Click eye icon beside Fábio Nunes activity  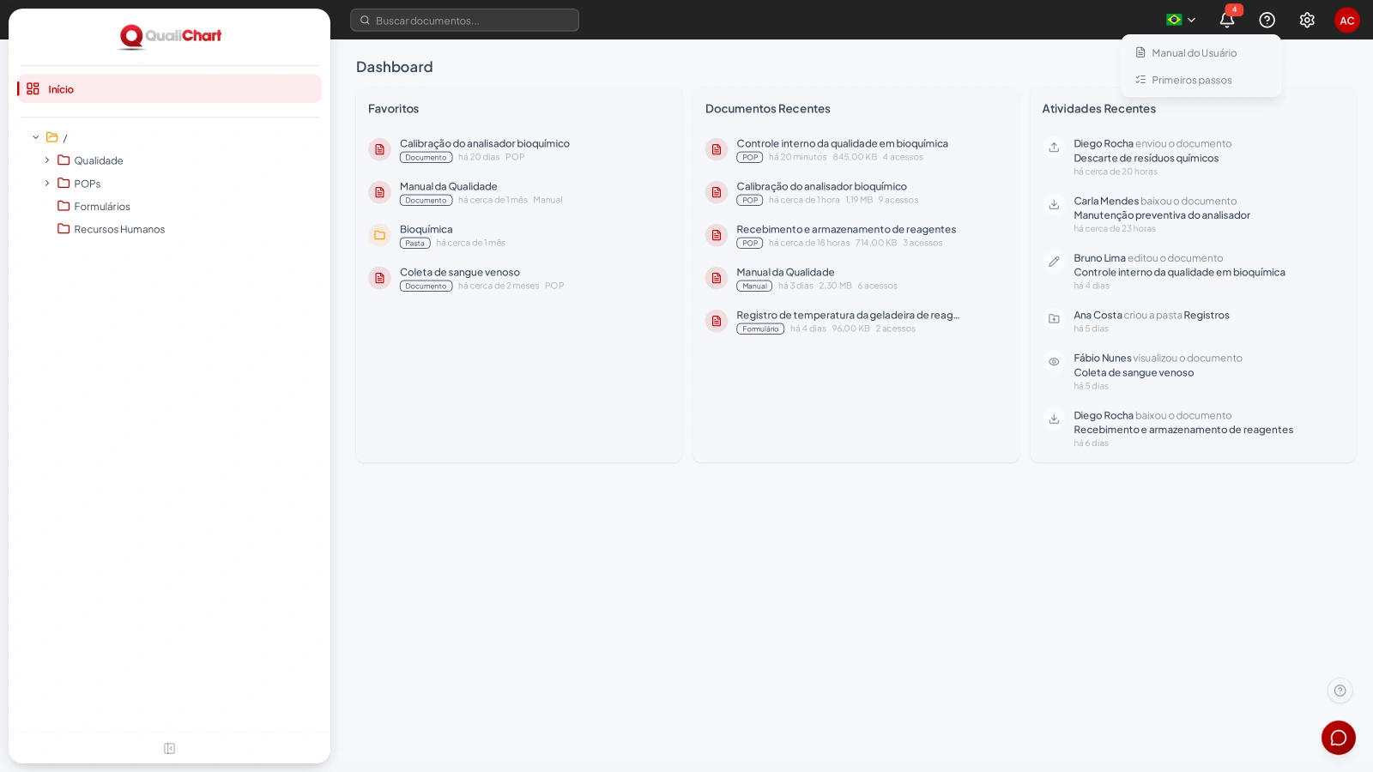click(1054, 362)
